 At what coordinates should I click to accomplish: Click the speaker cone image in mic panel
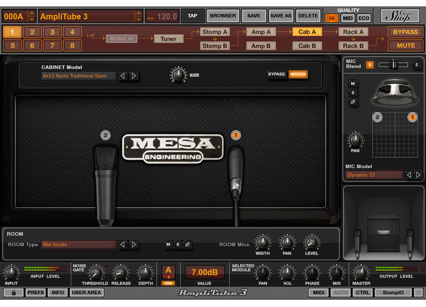pyautogui.click(x=395, y=93)
